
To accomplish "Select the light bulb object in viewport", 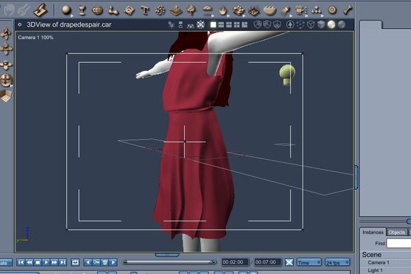I will (287, 75).
